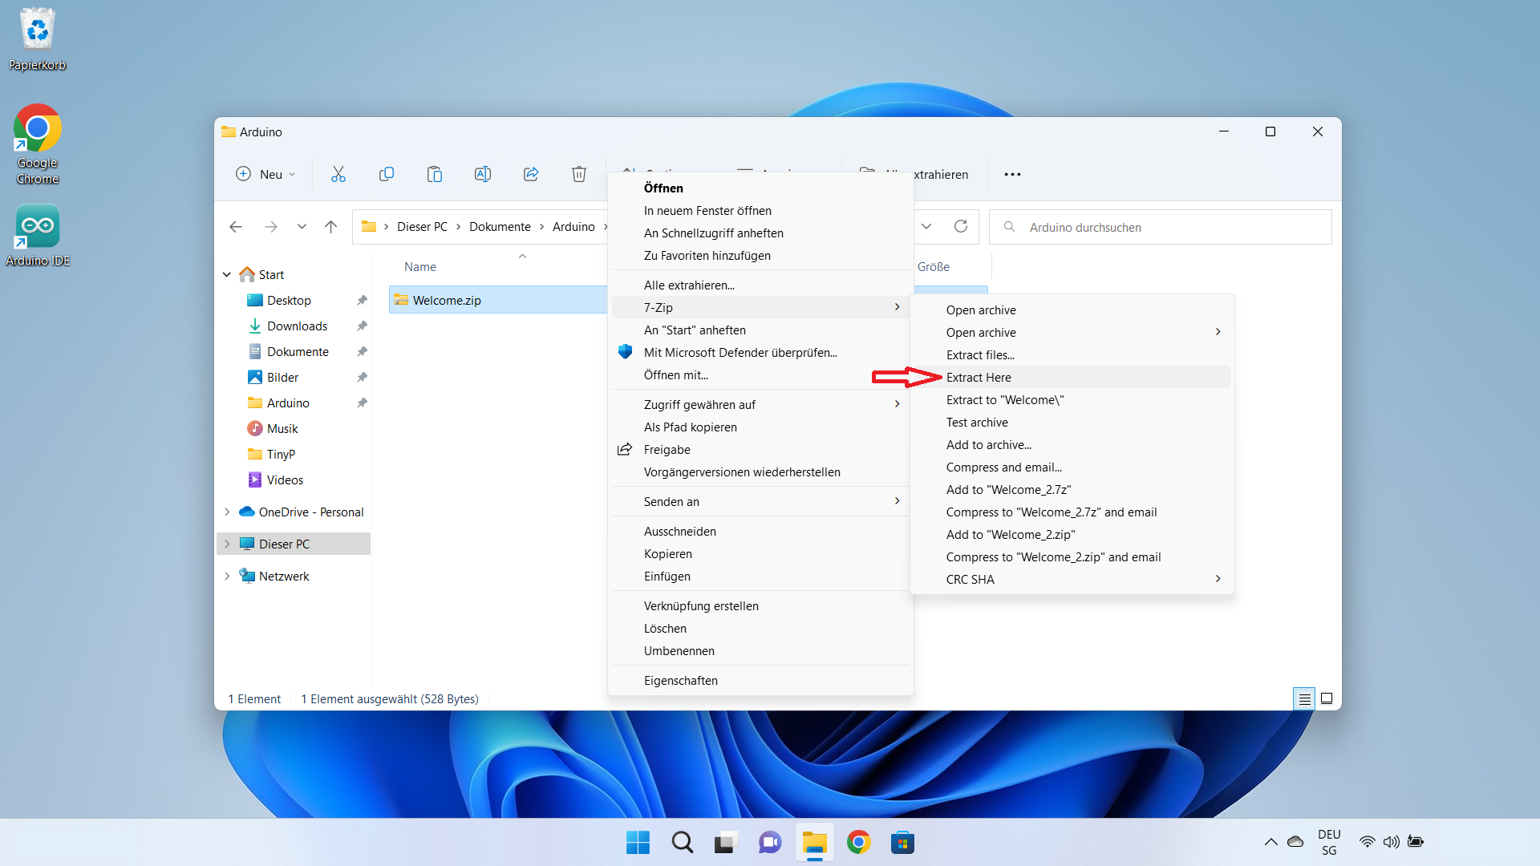The image size is (1540, 866).
Task: Click the Cut scissors icon in toolbar
Action: [338, 174]
